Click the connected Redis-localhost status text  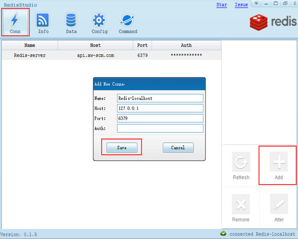(262, 234)
